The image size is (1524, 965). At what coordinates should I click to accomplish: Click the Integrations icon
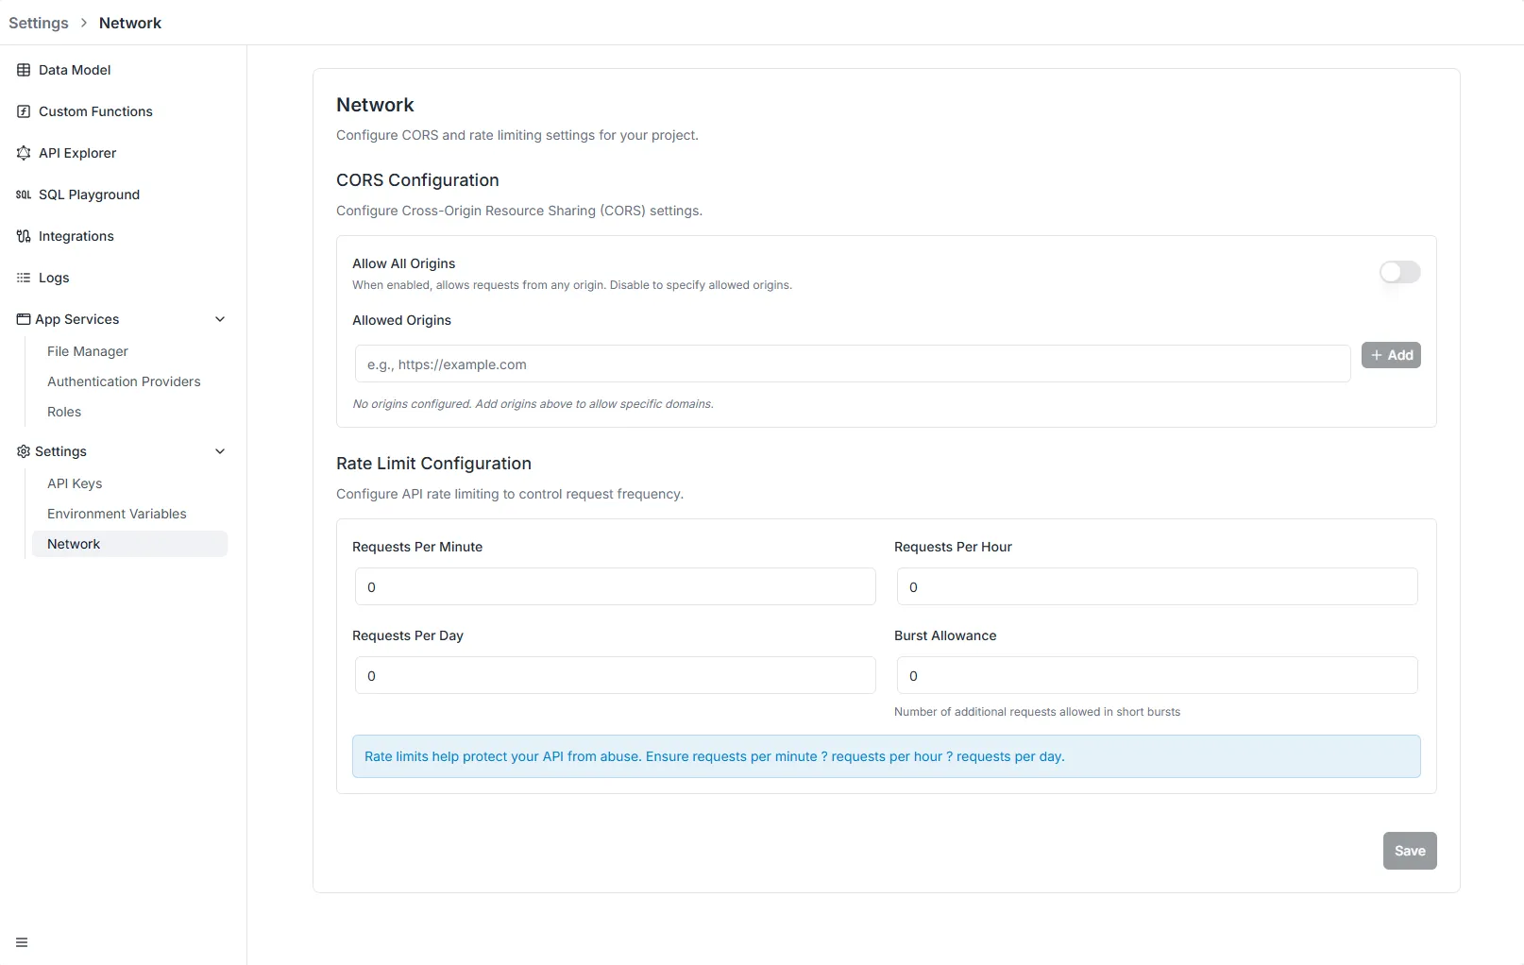[x=24, y=236]
